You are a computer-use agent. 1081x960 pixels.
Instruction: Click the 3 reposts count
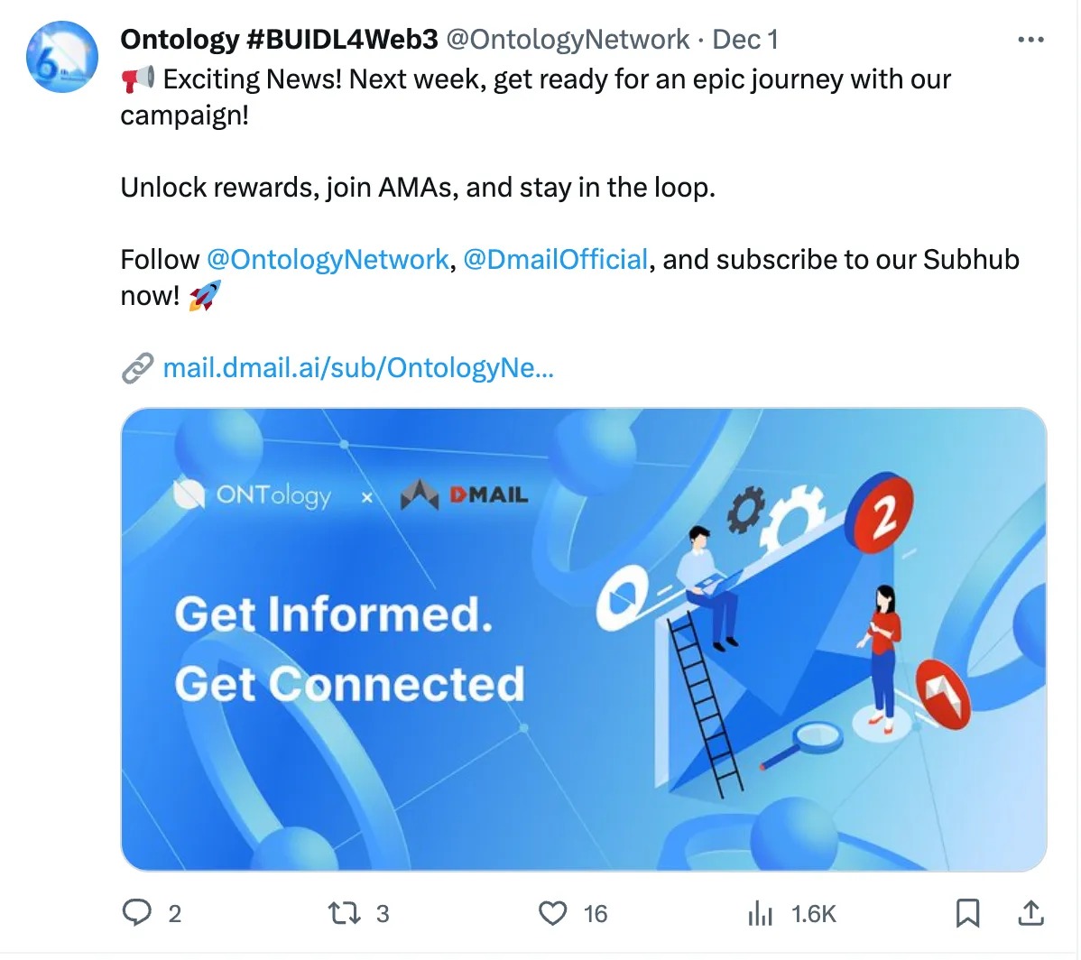[383, 914]
